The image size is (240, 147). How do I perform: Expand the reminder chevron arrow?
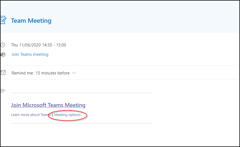pos(74,73)
